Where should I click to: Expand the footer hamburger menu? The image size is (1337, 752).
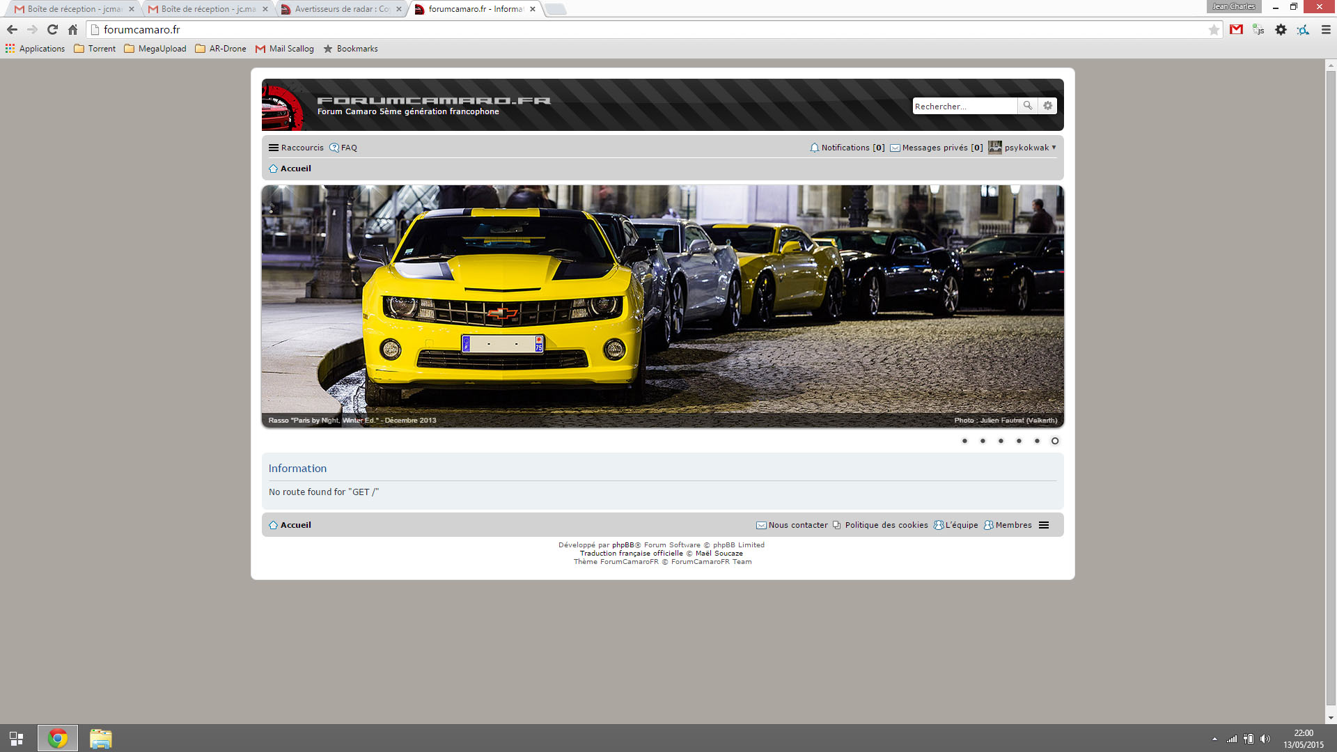(x=1043, y=525)
